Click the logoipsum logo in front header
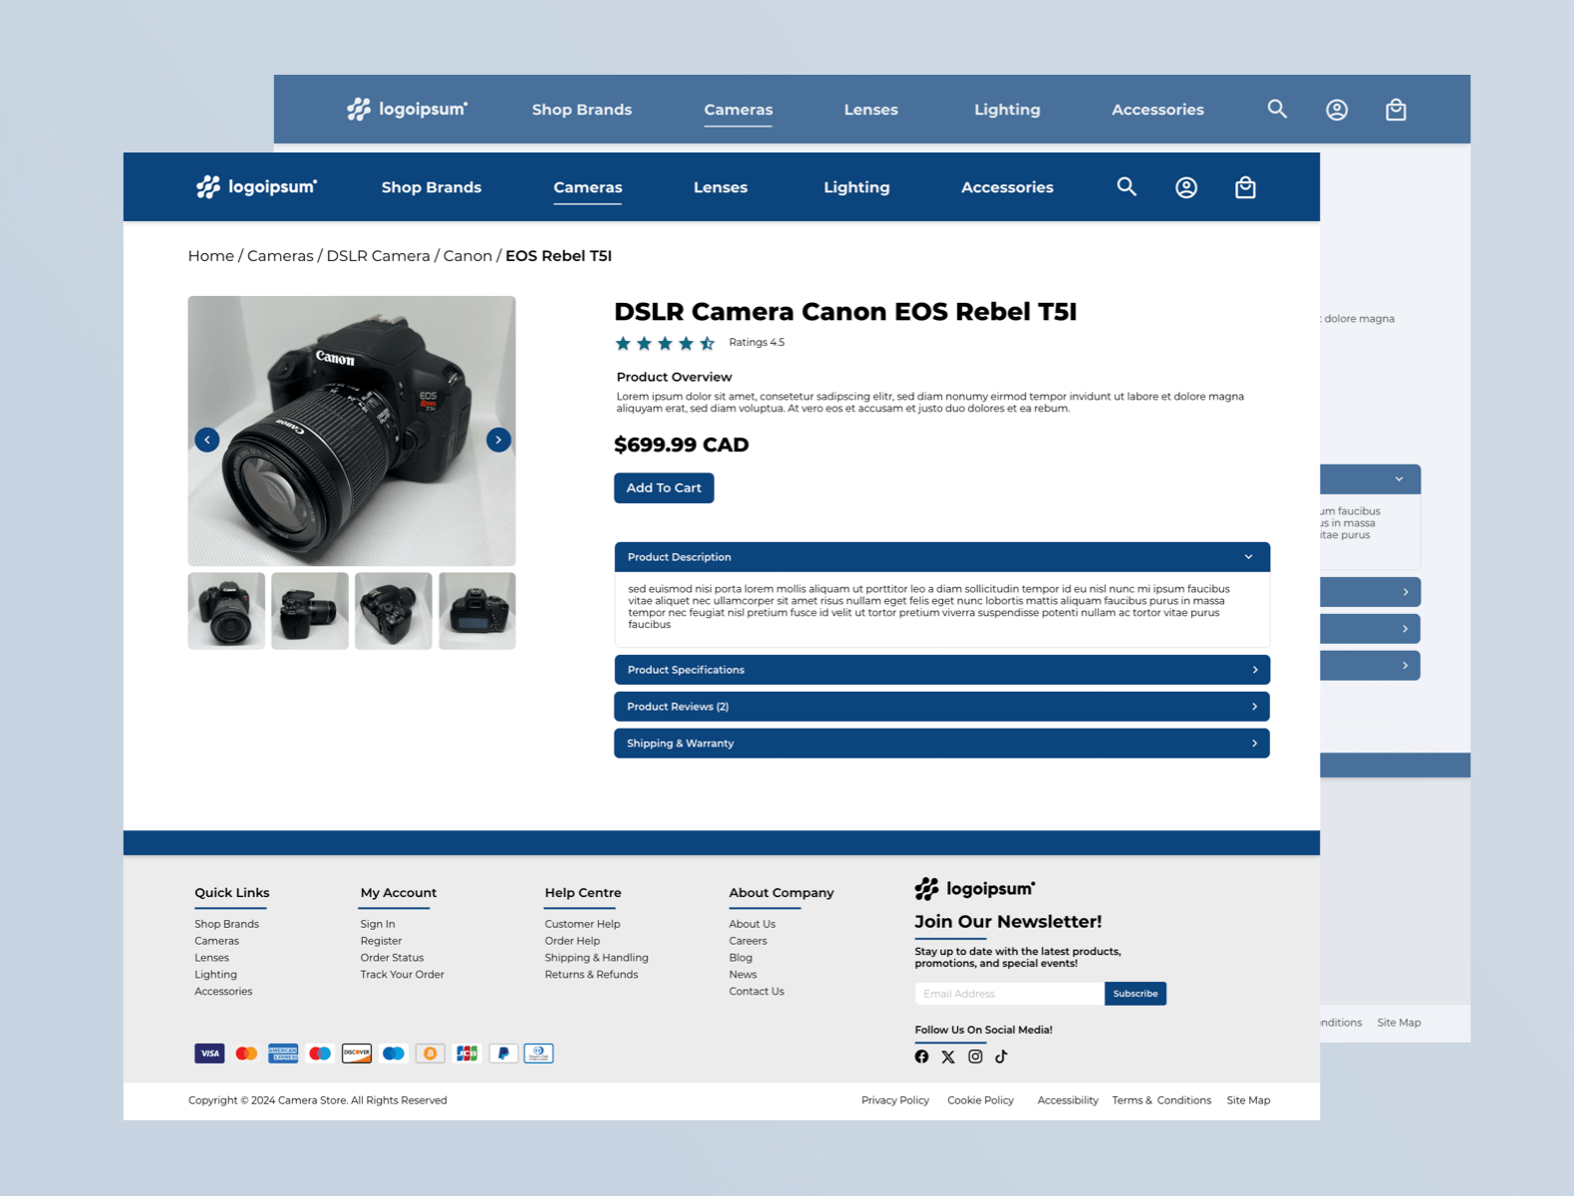Image resolution: width=1595 pixels, height=1196 pixels. [256, 186]
